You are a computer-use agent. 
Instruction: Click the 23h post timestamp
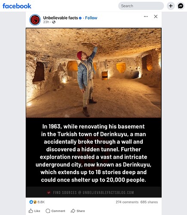pos(46,22)
